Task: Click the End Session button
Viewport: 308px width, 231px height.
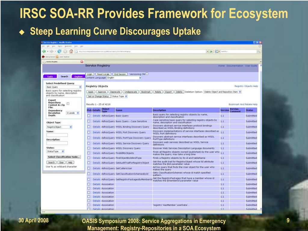Action: click(120, 74)
